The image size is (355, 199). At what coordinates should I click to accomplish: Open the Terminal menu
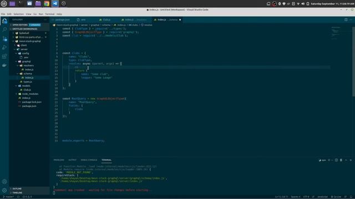pyautogui.click(x=49, y=14)
